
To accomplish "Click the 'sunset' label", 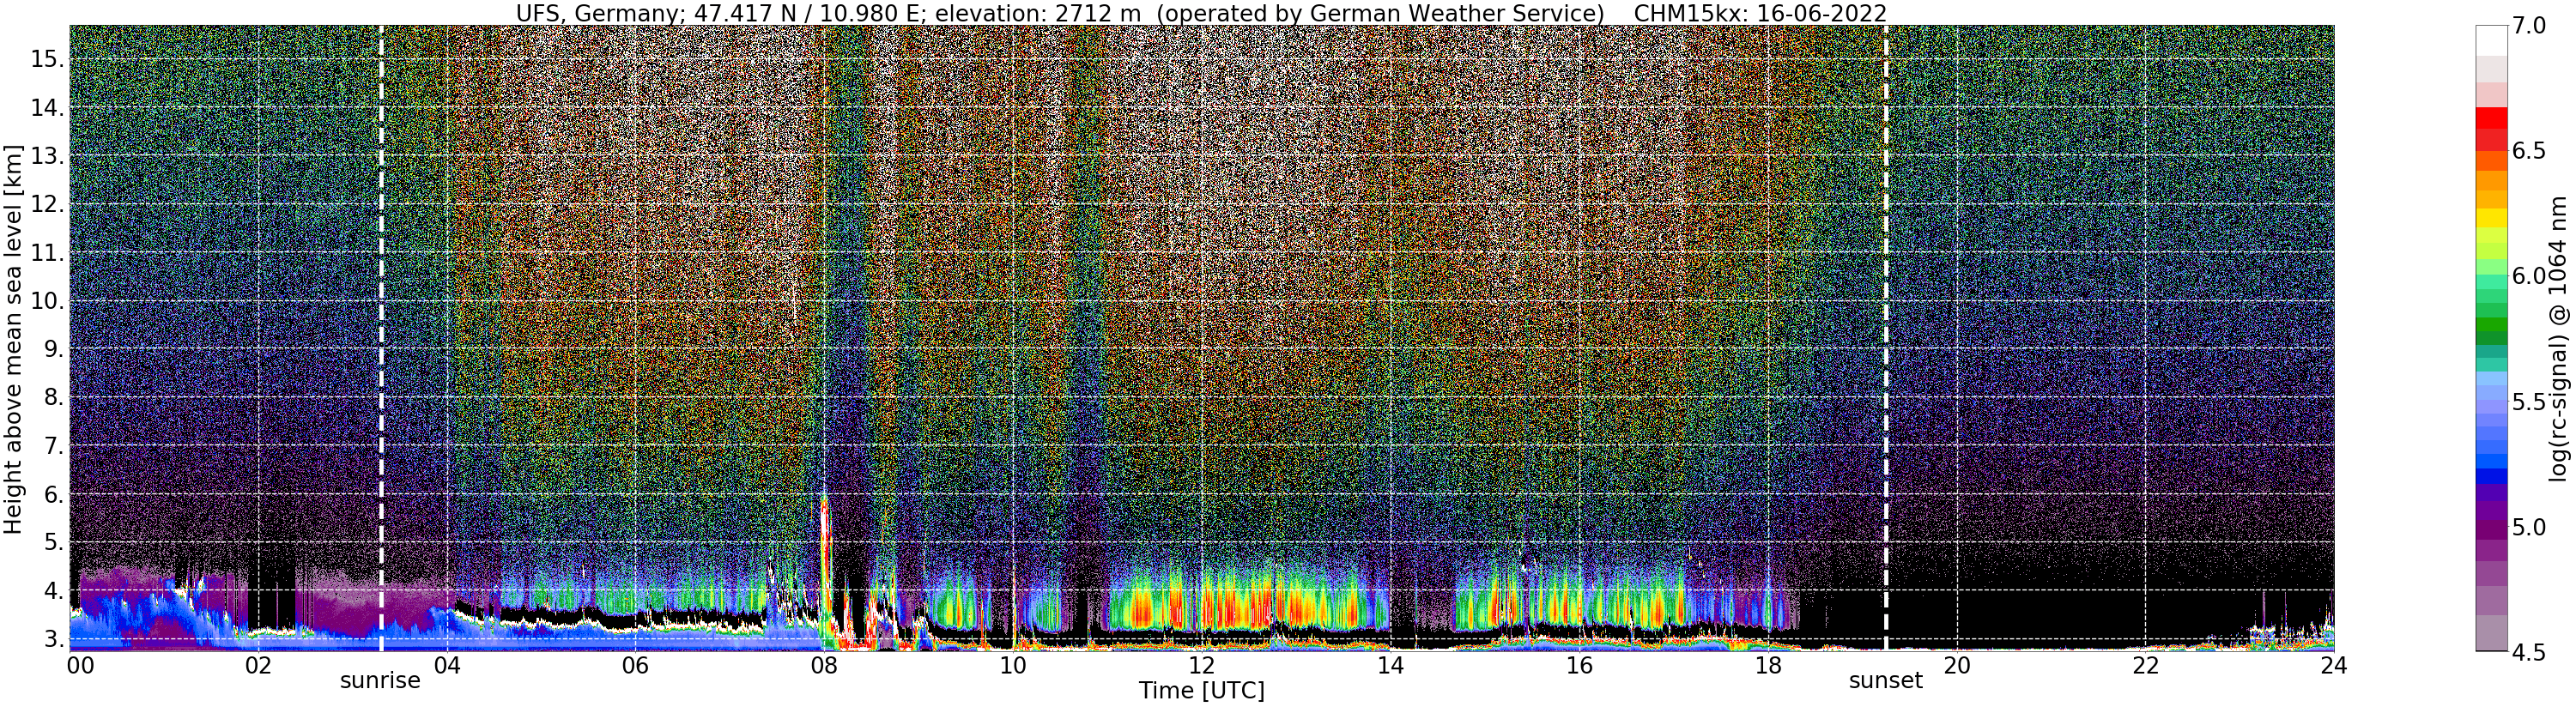I will 1885,681.
